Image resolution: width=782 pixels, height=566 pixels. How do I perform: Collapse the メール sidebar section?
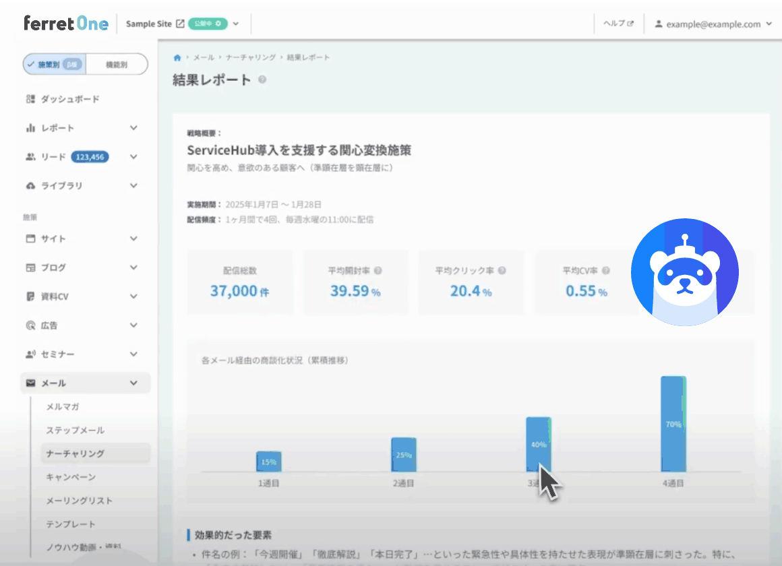click(133, 383)
